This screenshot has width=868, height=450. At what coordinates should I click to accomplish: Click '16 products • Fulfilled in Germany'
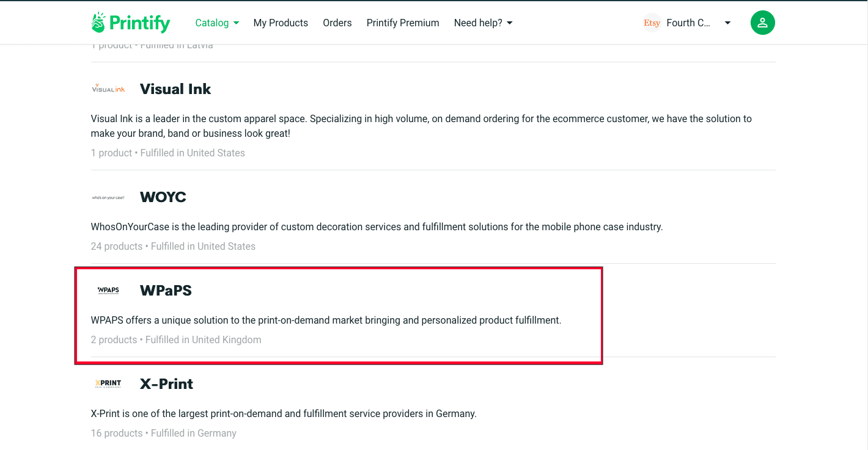pos(164,434)
